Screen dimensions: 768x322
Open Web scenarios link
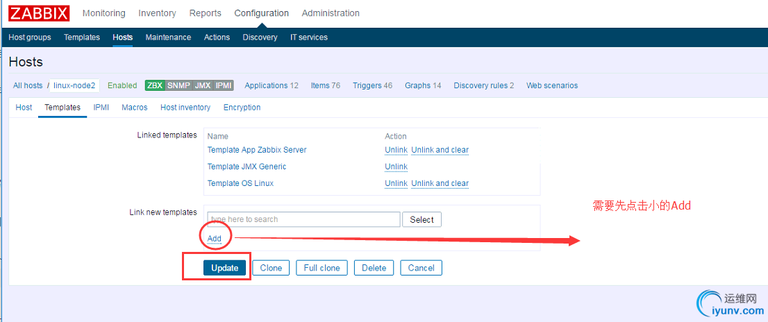click(x=552, y=85)
